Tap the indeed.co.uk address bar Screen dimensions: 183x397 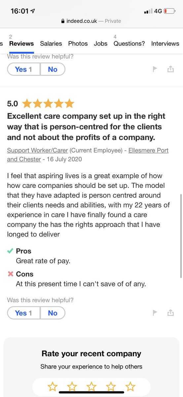(91, 21)
